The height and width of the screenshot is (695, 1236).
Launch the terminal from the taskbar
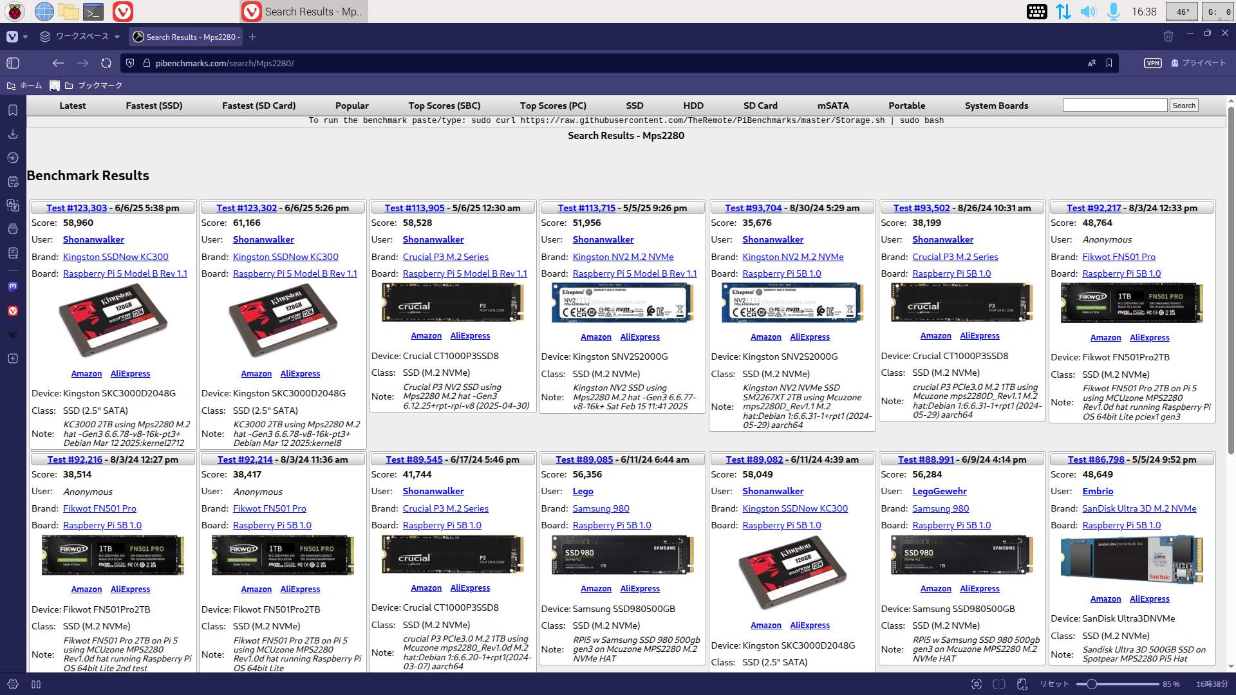click(94, 12)
